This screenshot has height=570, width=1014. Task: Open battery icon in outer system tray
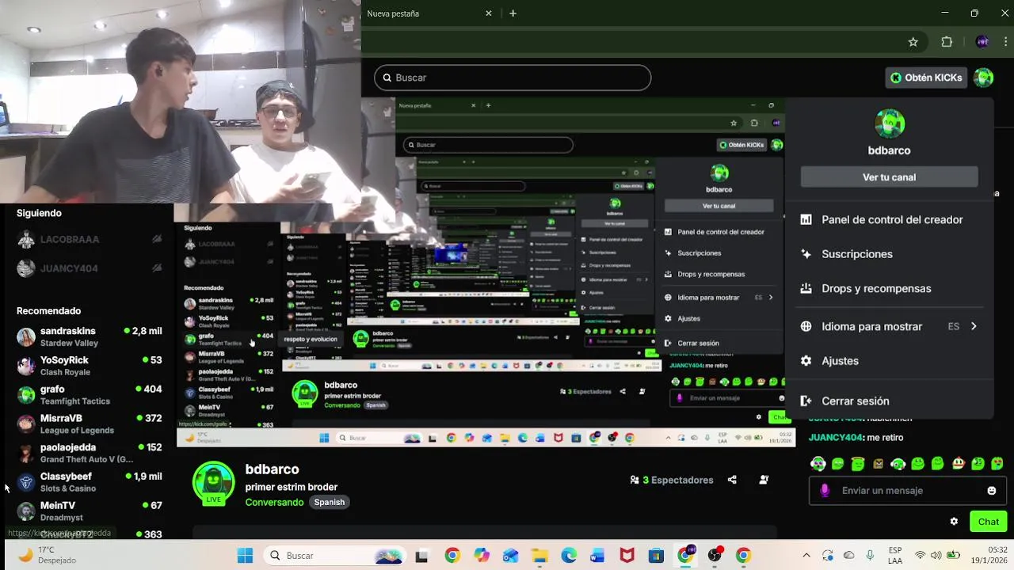[x=954, y=556]
